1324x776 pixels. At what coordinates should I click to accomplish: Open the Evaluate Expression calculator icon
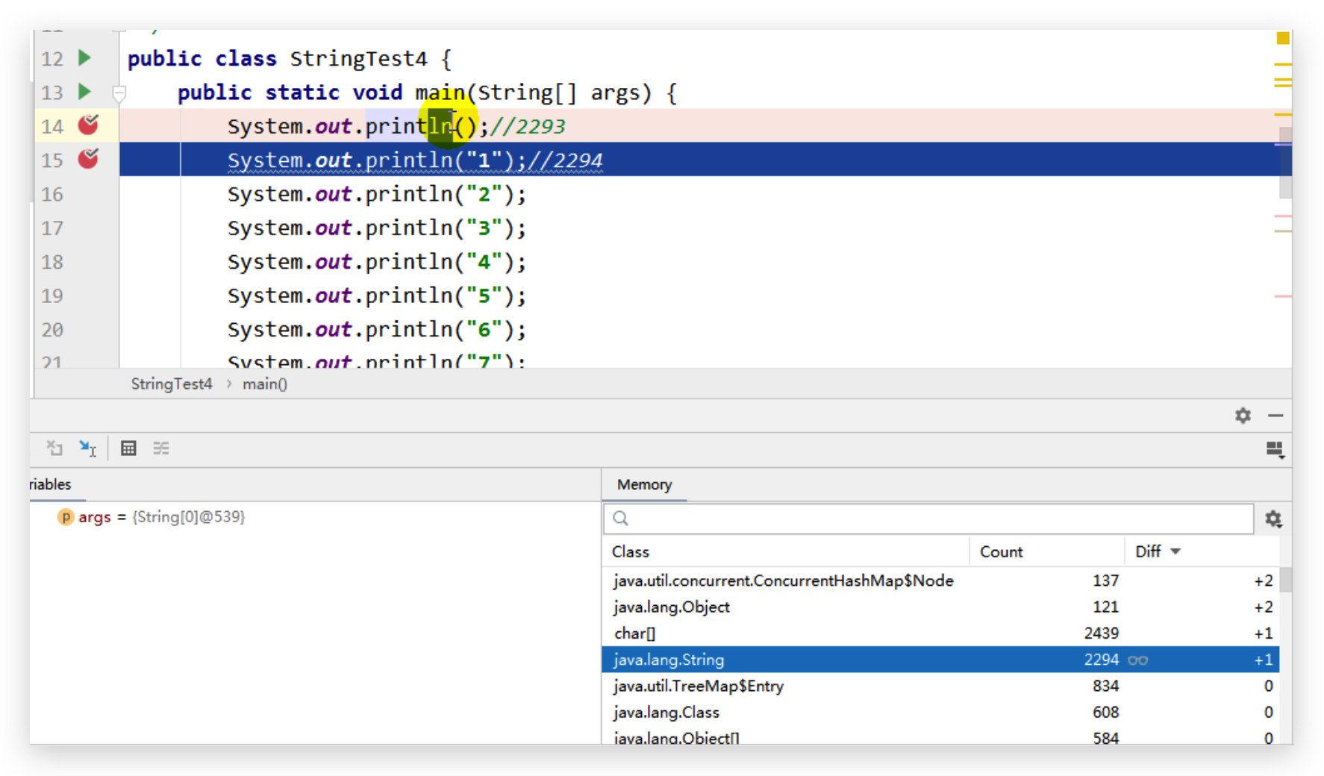(128, 448)
